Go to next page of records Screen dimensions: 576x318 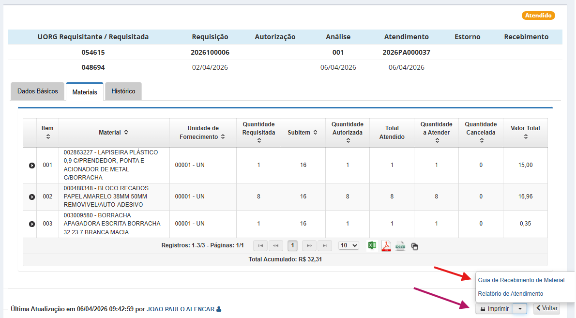pos(309,246)
